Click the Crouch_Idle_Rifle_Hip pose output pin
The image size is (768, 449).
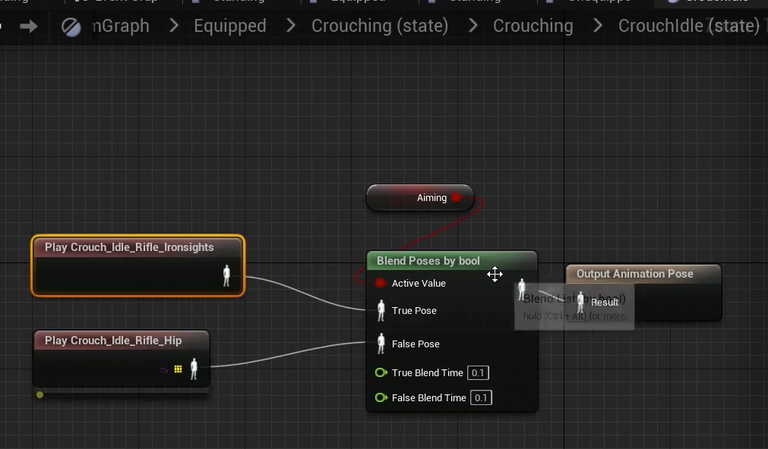coord(194,369)
